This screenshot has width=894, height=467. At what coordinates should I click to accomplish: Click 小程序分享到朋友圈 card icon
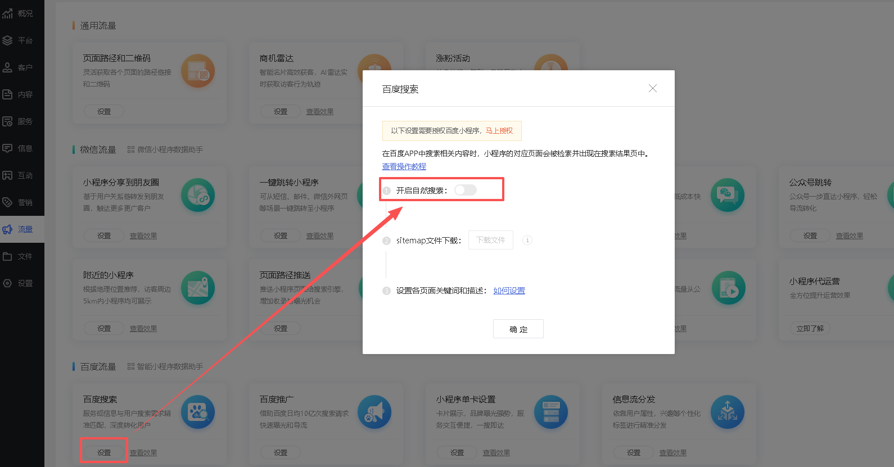point(198,195)
